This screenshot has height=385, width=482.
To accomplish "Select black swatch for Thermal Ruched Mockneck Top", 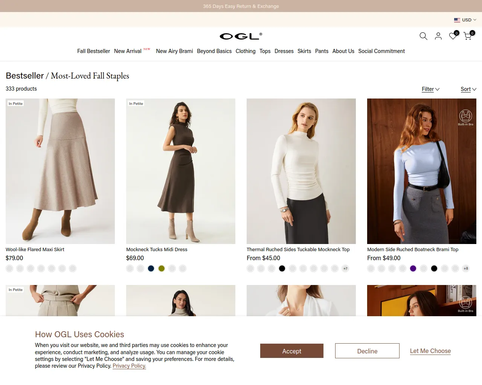I will [x=282, y=268].
